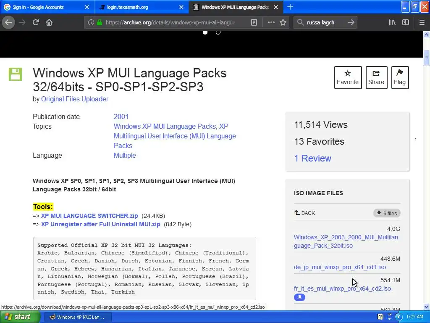Share this archive item
Viewport: 430px width, 323px height.
pos(376,77)
